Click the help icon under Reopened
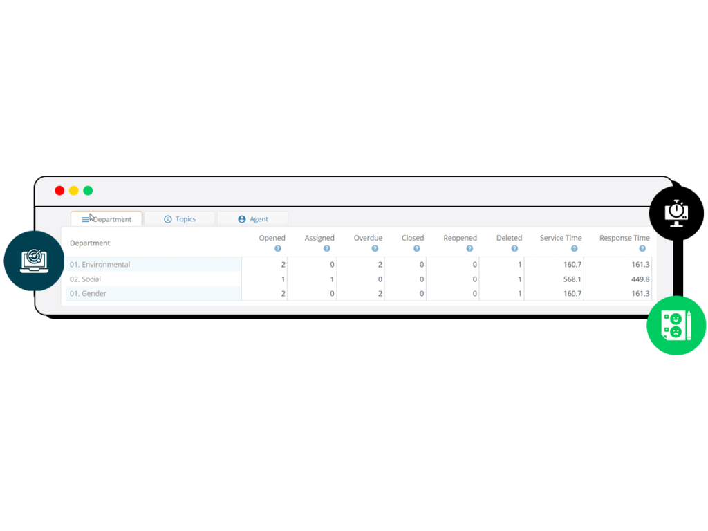Image resolution: width=708 pixels, height=531 pixels. pyautogui.click(x=469, y=248)
